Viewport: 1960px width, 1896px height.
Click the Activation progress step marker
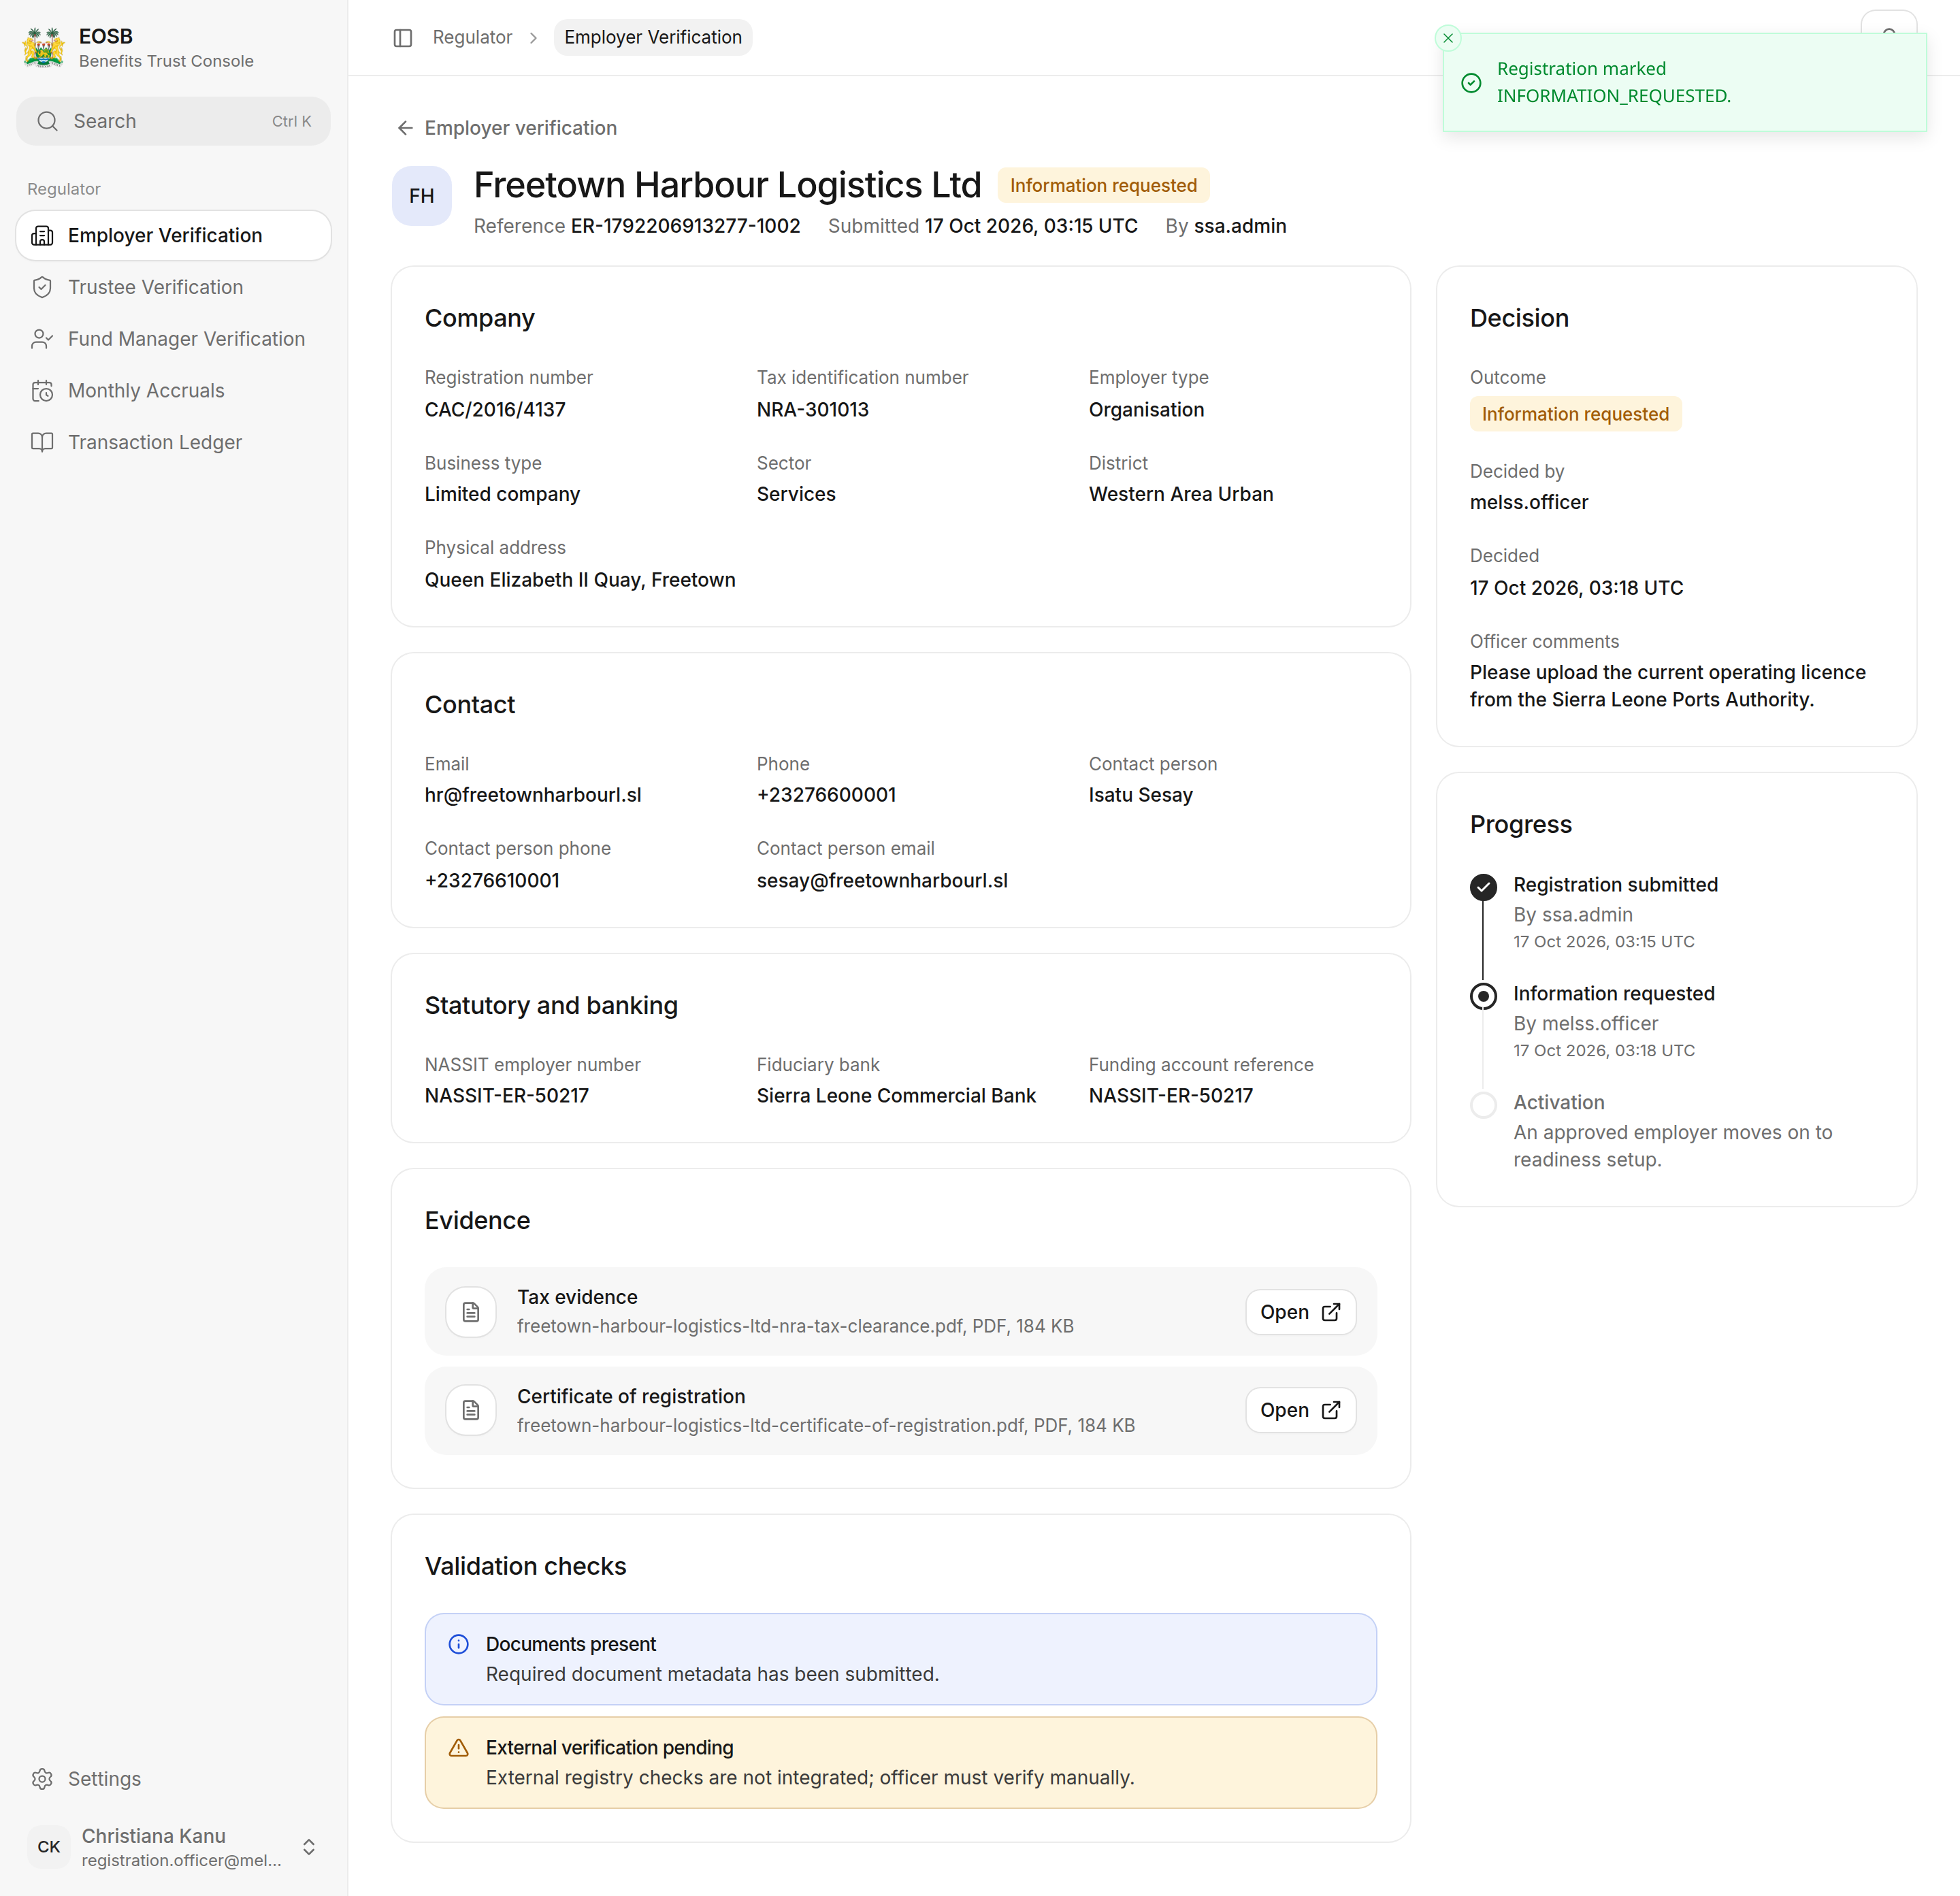pos(1484,1105)
